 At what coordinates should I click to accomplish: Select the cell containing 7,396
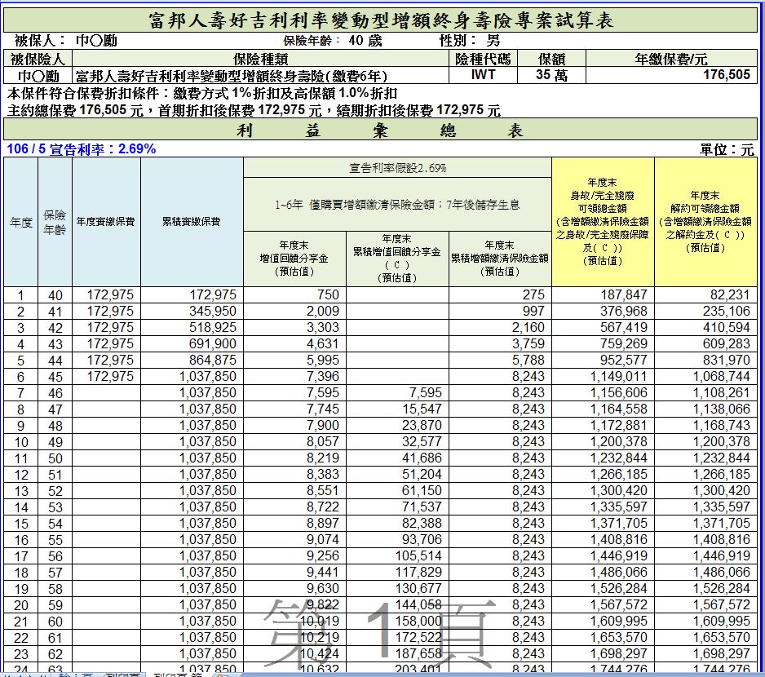coord(294,376)
